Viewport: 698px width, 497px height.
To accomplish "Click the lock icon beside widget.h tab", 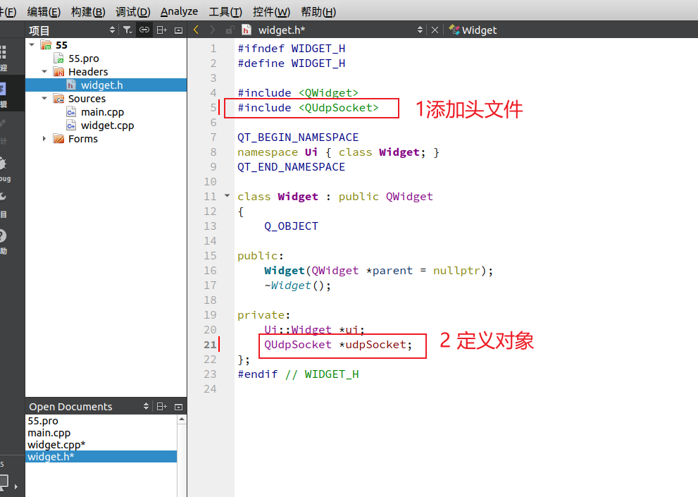I will 230,30.
